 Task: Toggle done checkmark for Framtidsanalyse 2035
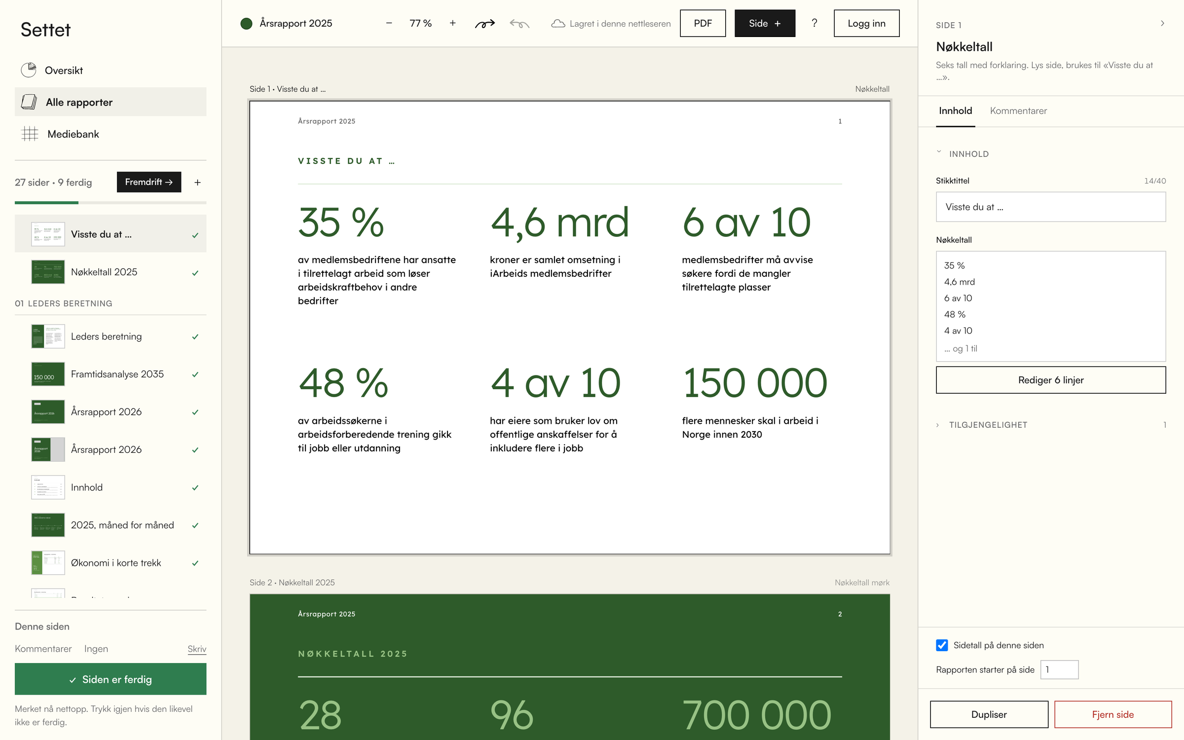click(195, 374)
